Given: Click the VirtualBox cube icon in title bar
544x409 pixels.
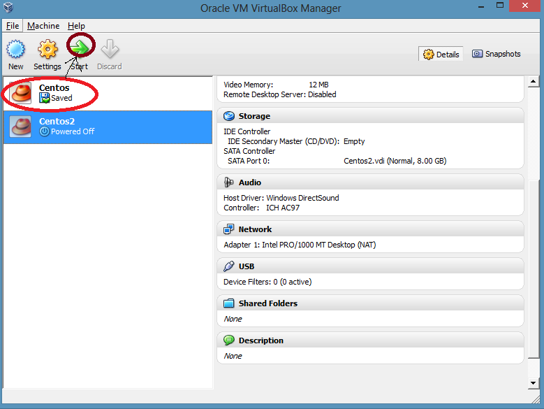Looking at the screenshot, I should click(x=8, y=7).
